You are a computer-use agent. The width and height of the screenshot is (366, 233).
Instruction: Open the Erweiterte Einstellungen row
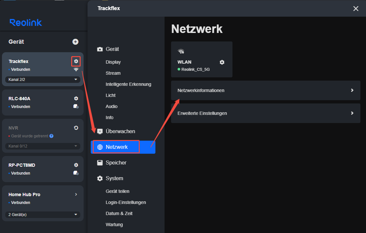(266, 113)
